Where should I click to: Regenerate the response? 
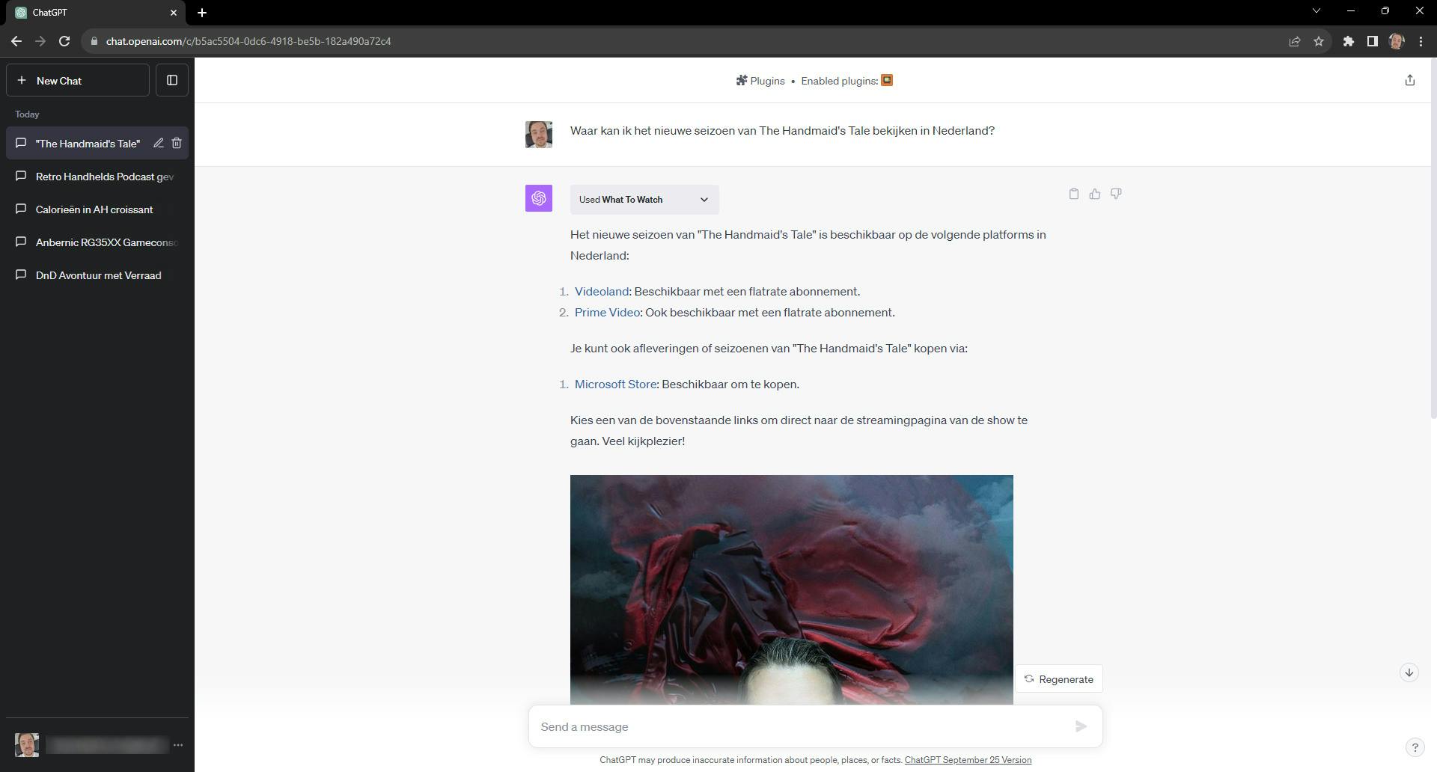[x=1058, y=679]
